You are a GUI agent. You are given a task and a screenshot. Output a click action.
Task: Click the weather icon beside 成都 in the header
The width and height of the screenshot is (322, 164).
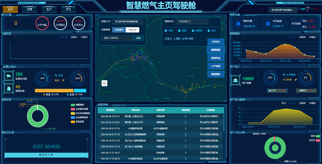click(x=307, y=8)
